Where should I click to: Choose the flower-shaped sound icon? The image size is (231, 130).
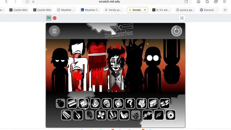(141, 103)
